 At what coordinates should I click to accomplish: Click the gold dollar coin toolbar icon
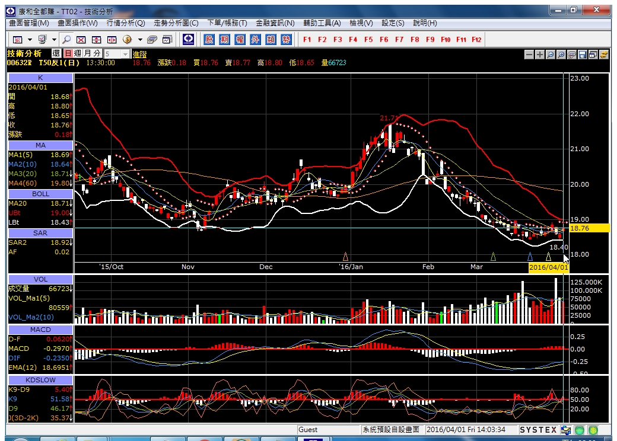point(127,39)
